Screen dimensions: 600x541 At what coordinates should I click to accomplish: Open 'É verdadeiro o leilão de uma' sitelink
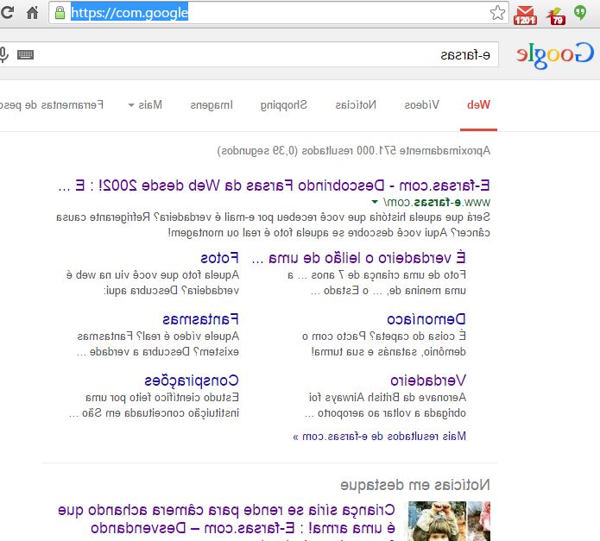click(x=358, y=258)
